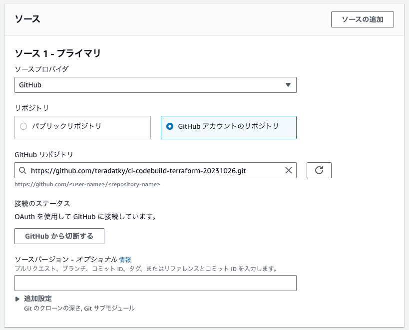The width and height of the screenshot is (409, 330).
Task: Click the ソース 1 - プライマリ heading
Action: 57,53
